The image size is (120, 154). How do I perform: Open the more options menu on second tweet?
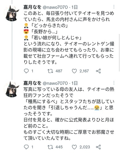pos(114,83)
